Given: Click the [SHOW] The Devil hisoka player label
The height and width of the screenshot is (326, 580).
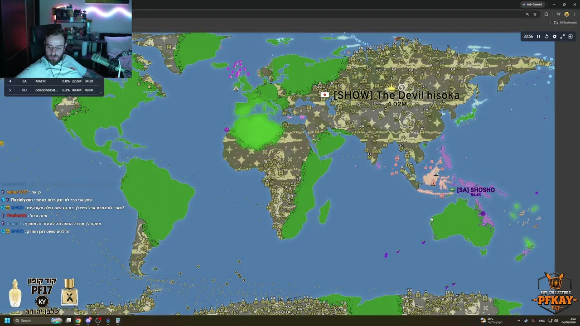Looking at the screenshot, I should (396, 95).
